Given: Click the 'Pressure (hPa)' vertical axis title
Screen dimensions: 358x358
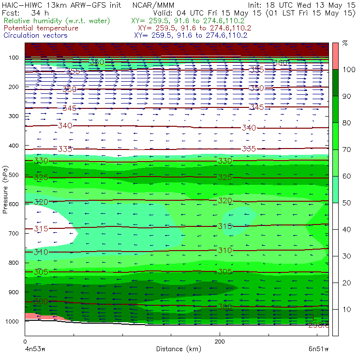Looking at the screenshot, I should (x=5, y=190).
